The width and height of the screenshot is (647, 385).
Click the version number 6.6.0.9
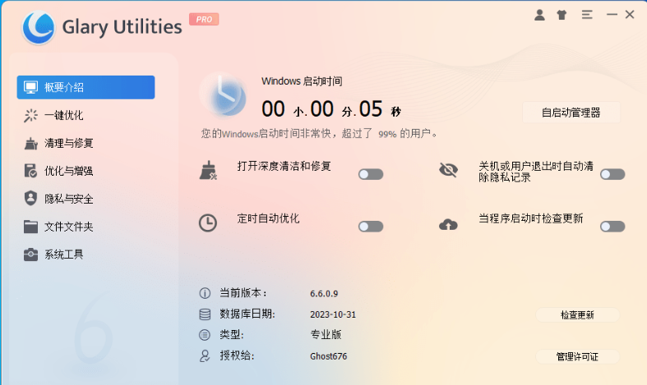pyautogui.click(x=324, y=294)
